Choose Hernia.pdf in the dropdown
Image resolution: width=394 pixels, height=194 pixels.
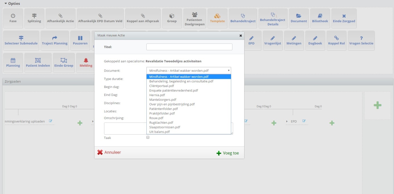point(189,95)
